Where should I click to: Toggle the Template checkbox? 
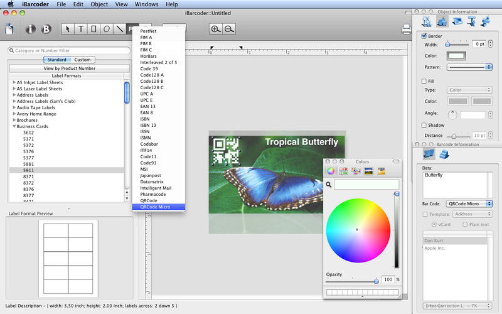coord(425,214)
